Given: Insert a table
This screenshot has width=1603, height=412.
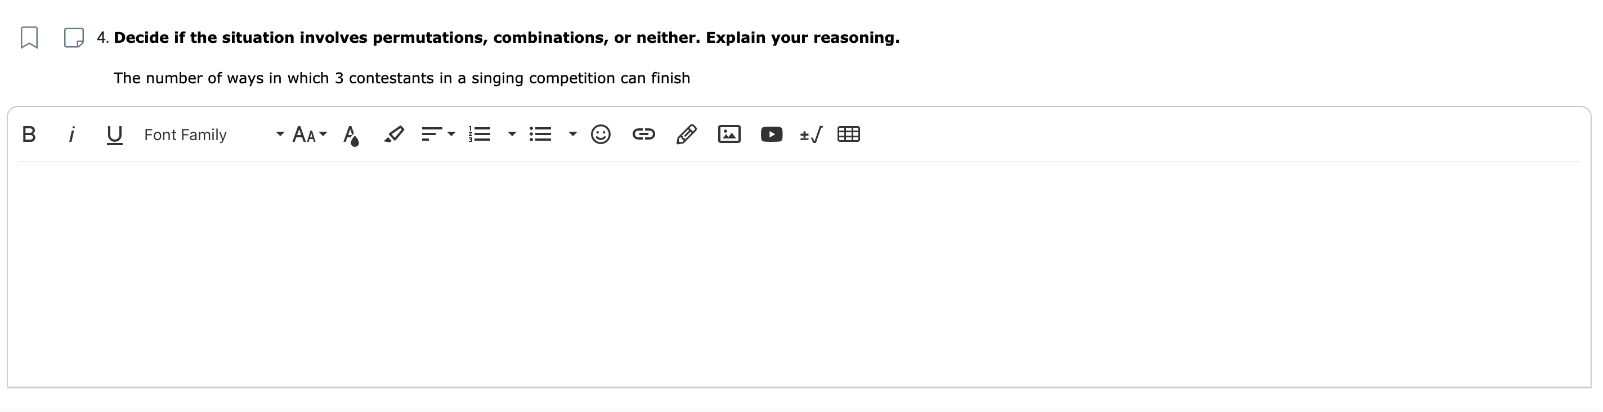Looking at the screenshot, I should pos(849,134).
